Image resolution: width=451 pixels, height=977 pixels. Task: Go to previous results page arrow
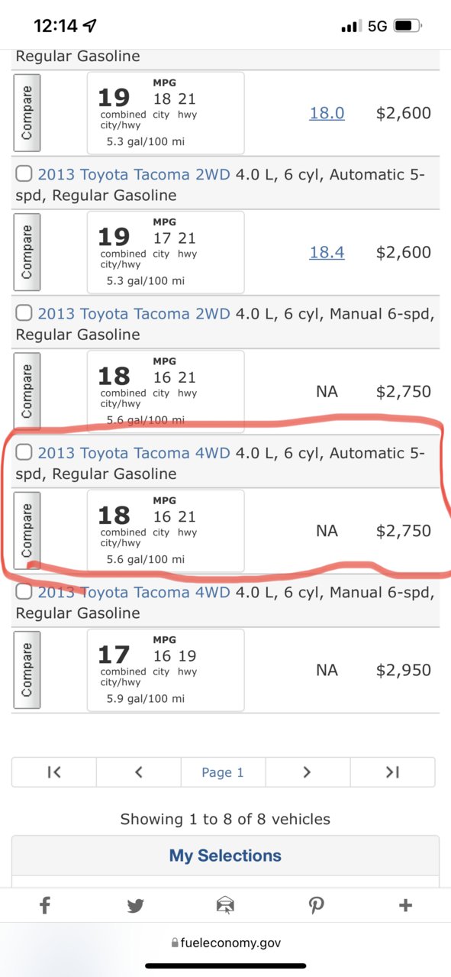point(138,772)
